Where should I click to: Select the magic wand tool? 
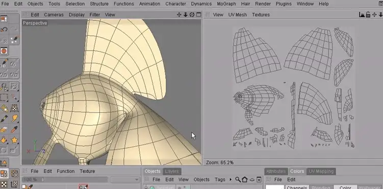(x=14, y=98)
